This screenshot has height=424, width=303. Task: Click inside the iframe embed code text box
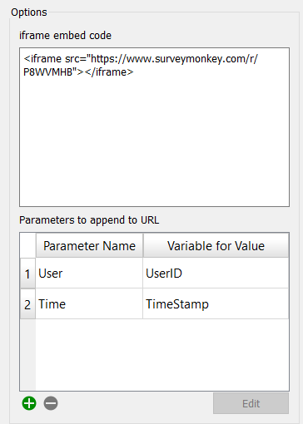coord(154,127)
